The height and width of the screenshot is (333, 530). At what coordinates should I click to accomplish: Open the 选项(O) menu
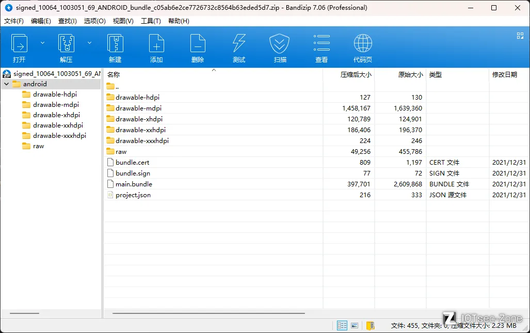click(x=94, y=21)
